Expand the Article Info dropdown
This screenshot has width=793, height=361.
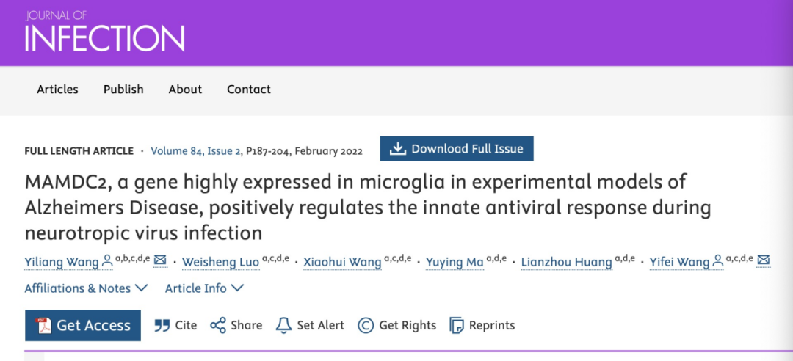204,288
